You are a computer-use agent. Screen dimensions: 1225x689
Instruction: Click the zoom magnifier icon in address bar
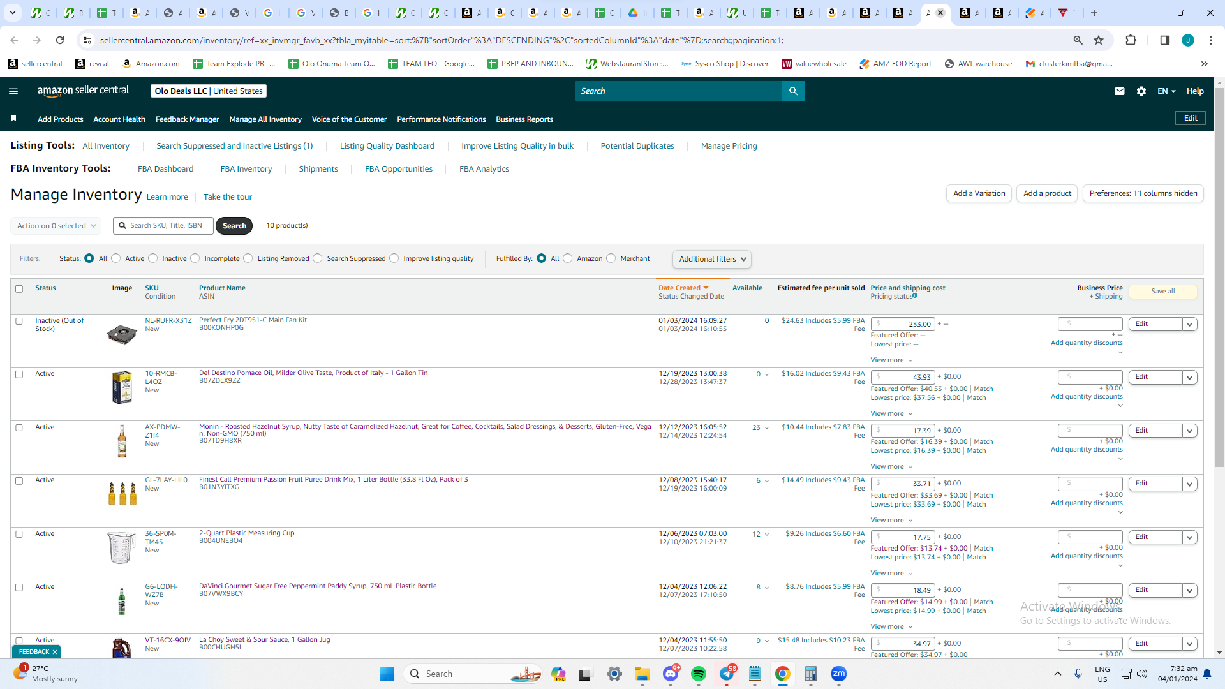[x=1078, y=40]
